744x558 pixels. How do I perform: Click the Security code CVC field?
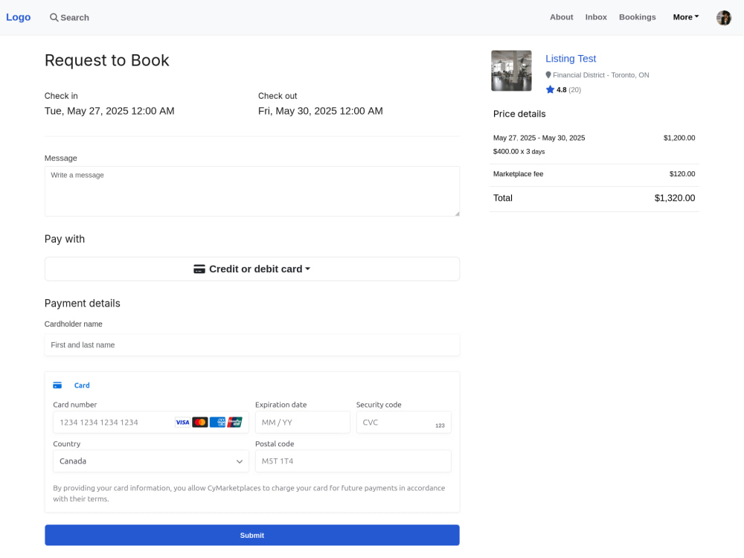tap(404, 423)
